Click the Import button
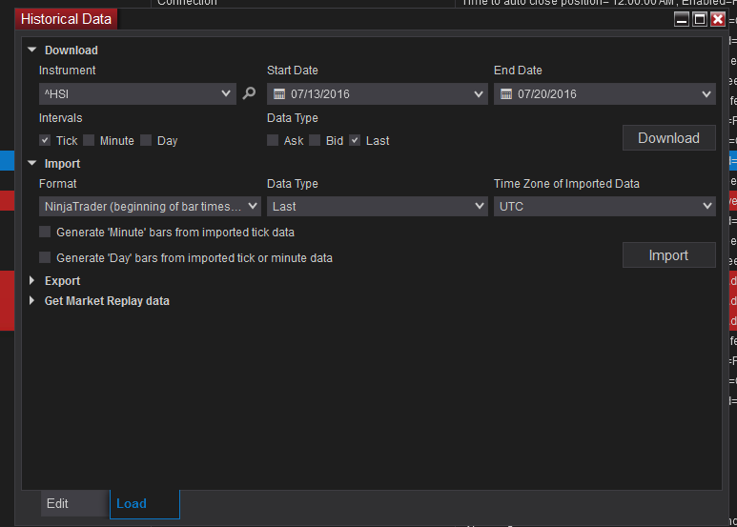 pos(669,255)
